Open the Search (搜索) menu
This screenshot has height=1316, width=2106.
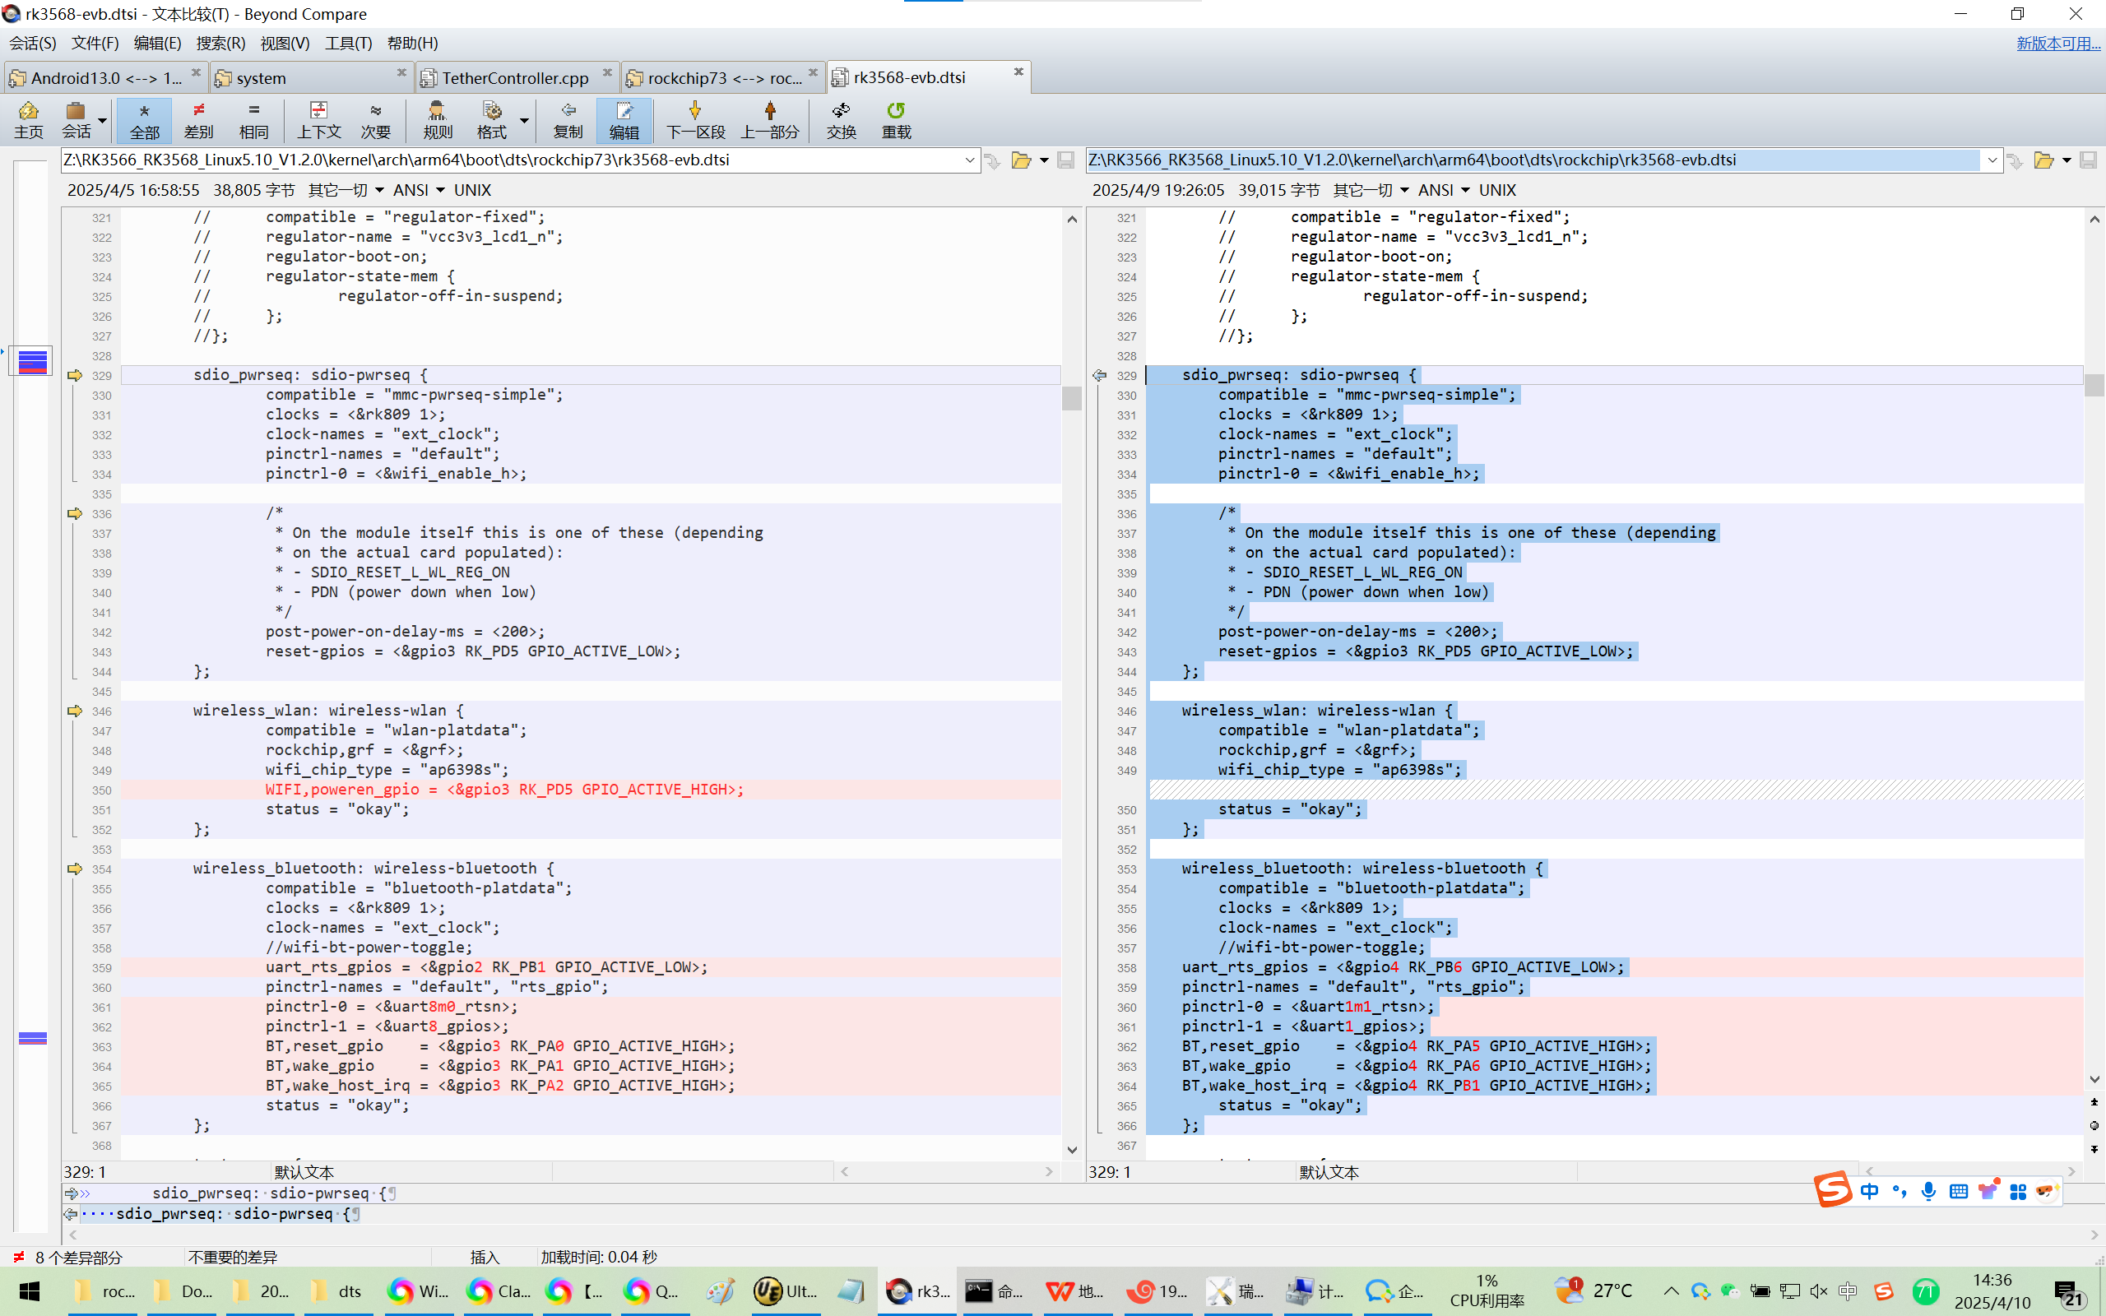[x=220, y=43]
